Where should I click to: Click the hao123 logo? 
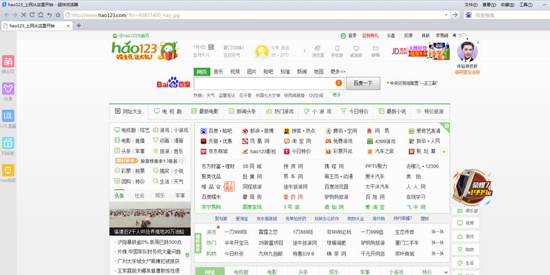[145, 51]
